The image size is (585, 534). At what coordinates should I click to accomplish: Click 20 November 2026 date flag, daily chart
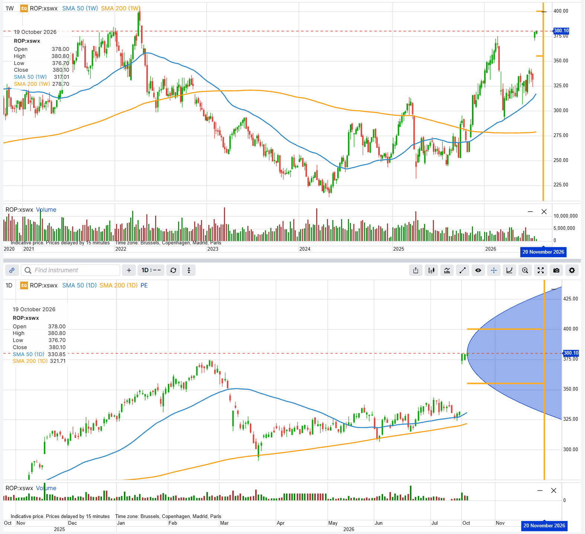pyautogui.click(x=544, y=526)
